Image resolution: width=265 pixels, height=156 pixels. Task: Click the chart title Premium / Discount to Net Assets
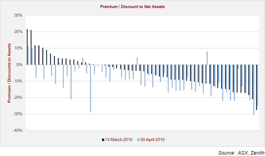pyautogui.click(x=132, y=7)
